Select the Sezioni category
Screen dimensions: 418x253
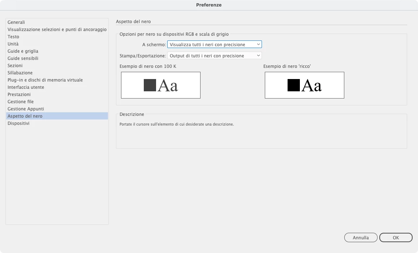pos(57,66)
